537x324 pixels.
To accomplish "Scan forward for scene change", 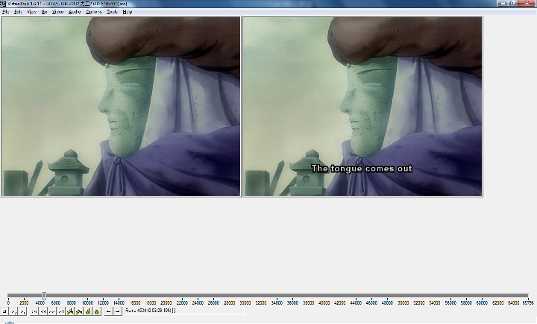I will (x=97, y=311).
